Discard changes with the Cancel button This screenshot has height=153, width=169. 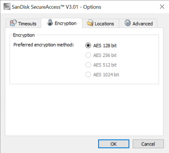(148, 144)
